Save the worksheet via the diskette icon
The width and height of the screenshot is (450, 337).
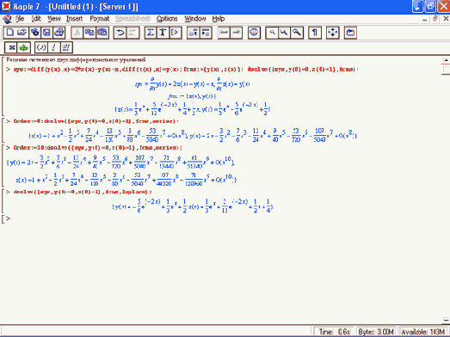tap(46, 33)
